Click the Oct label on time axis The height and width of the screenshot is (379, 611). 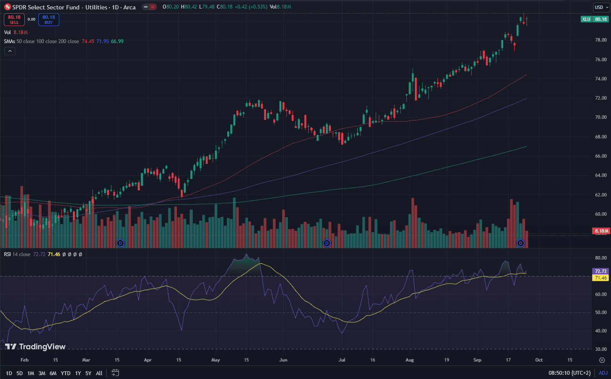tap(539, 360)
